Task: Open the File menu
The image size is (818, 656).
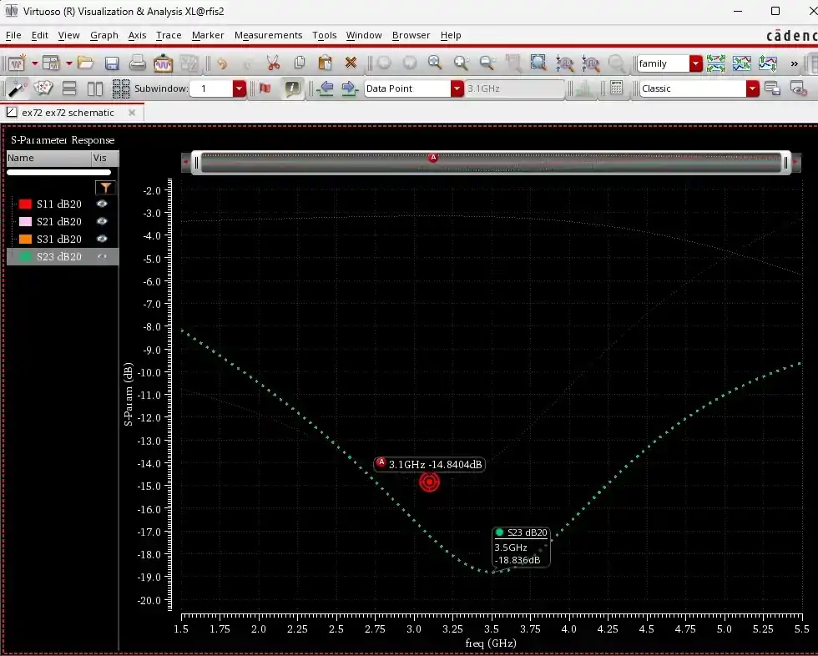Action: 13,35
